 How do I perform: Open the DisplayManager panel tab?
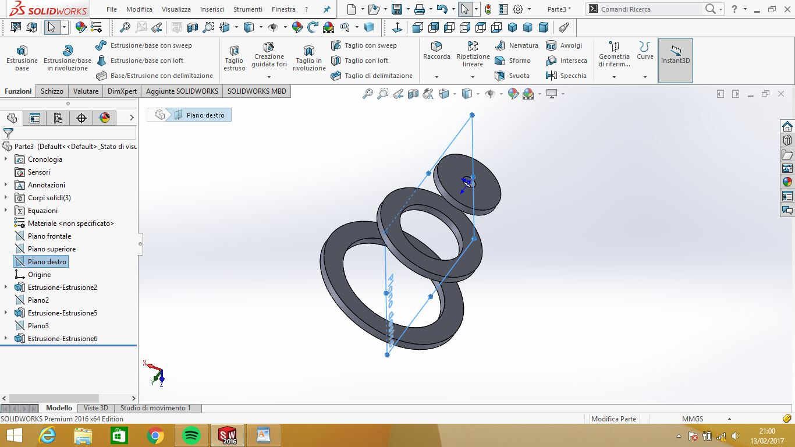tap(105, 118)
